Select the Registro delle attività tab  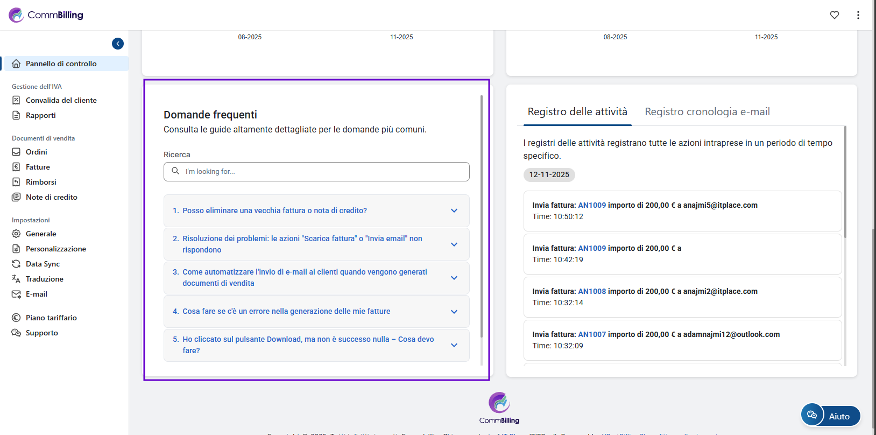tap(577, 112)
